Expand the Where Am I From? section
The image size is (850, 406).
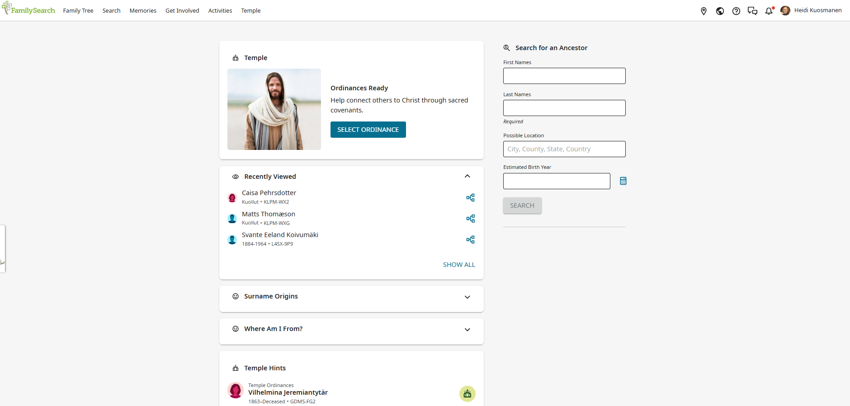[467, 329]
